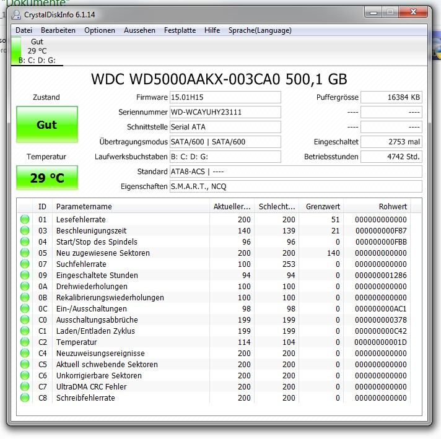Click status dot for Eingeschaltete Stunden row
Viewport: 441px width, 439px height.
tap(25, 275)
